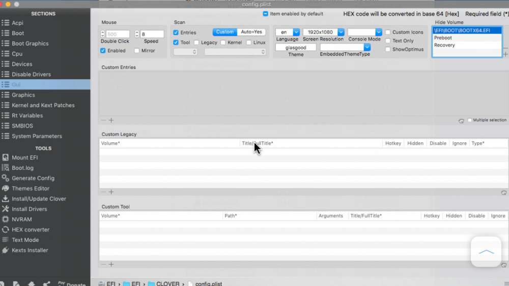Image resolution: width=509 pixels, height=286 pixels.
Task: Click the Theme field showing glasgood
Action: point(296,47)
